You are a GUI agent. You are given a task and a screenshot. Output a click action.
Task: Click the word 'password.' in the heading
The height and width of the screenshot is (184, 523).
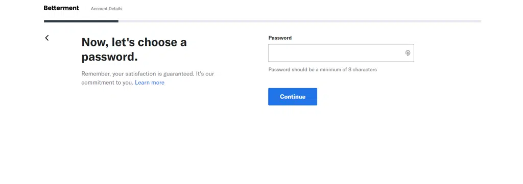click(109, 57)
